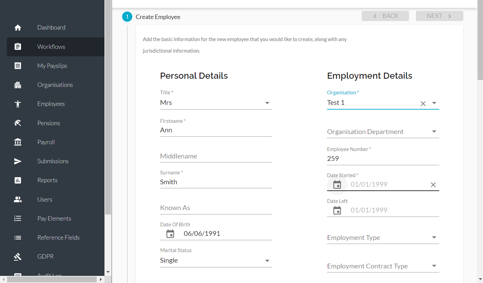Open the Date Started calendar picker
The height and width of the screenshot is (283, 483).
tap(337, 185)
